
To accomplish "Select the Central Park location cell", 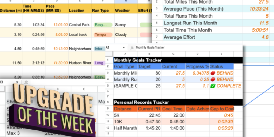I will 80,20.
